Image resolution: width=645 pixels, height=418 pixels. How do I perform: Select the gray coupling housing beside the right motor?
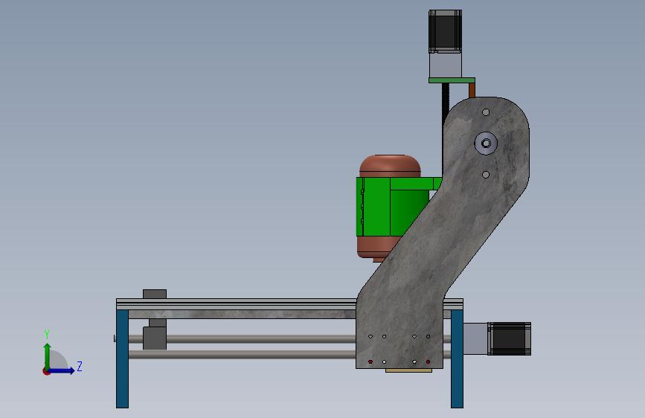pos(475,338)
